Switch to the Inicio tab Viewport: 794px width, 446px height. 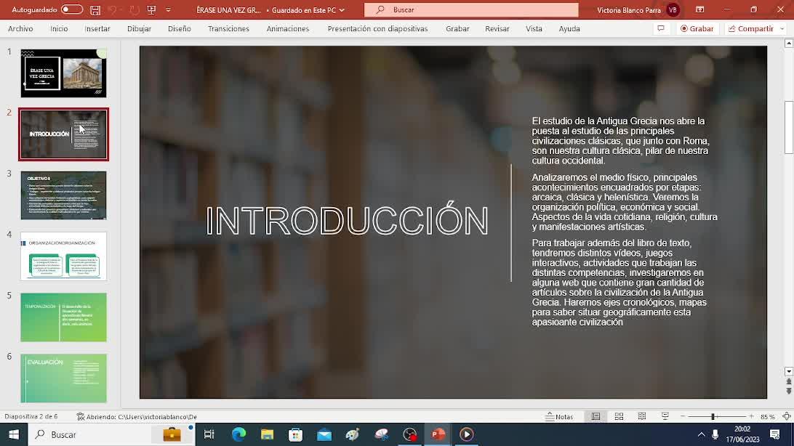tap(59, 29)
